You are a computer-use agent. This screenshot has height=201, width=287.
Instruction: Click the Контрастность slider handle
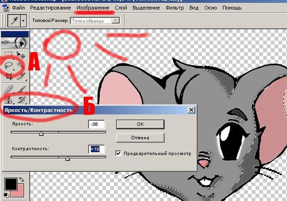click(x=68, y=159)
